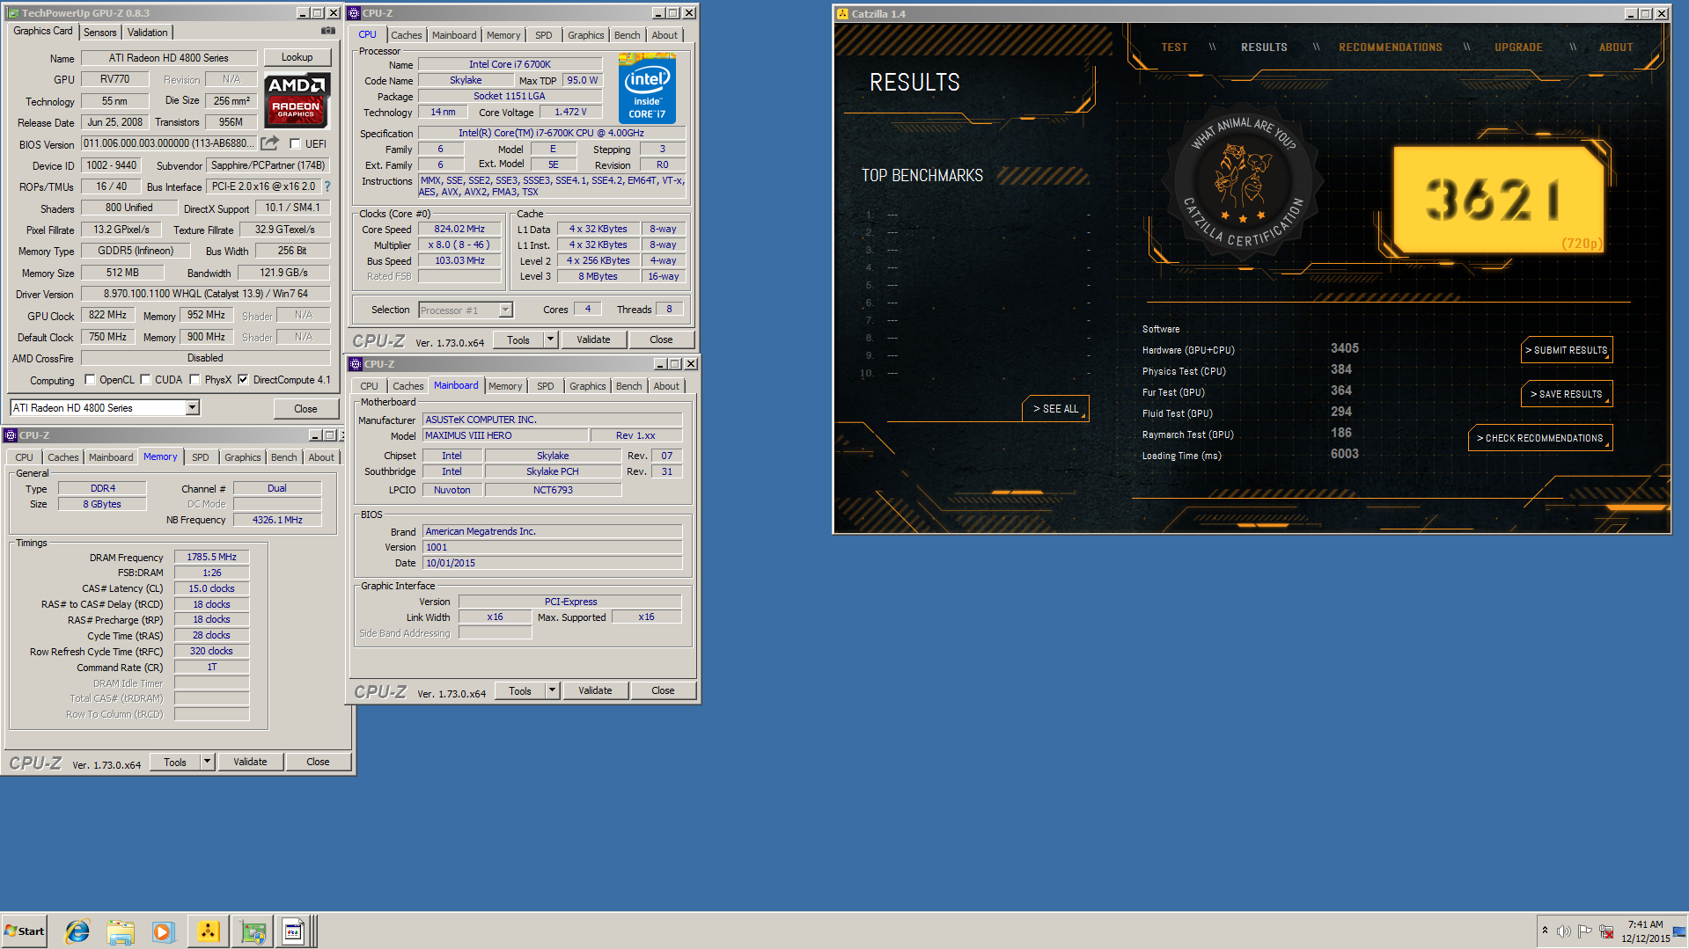Click the BIOS version share/export icon
This screenshot has height=949, width=1689.
click(x=270, y=143)
